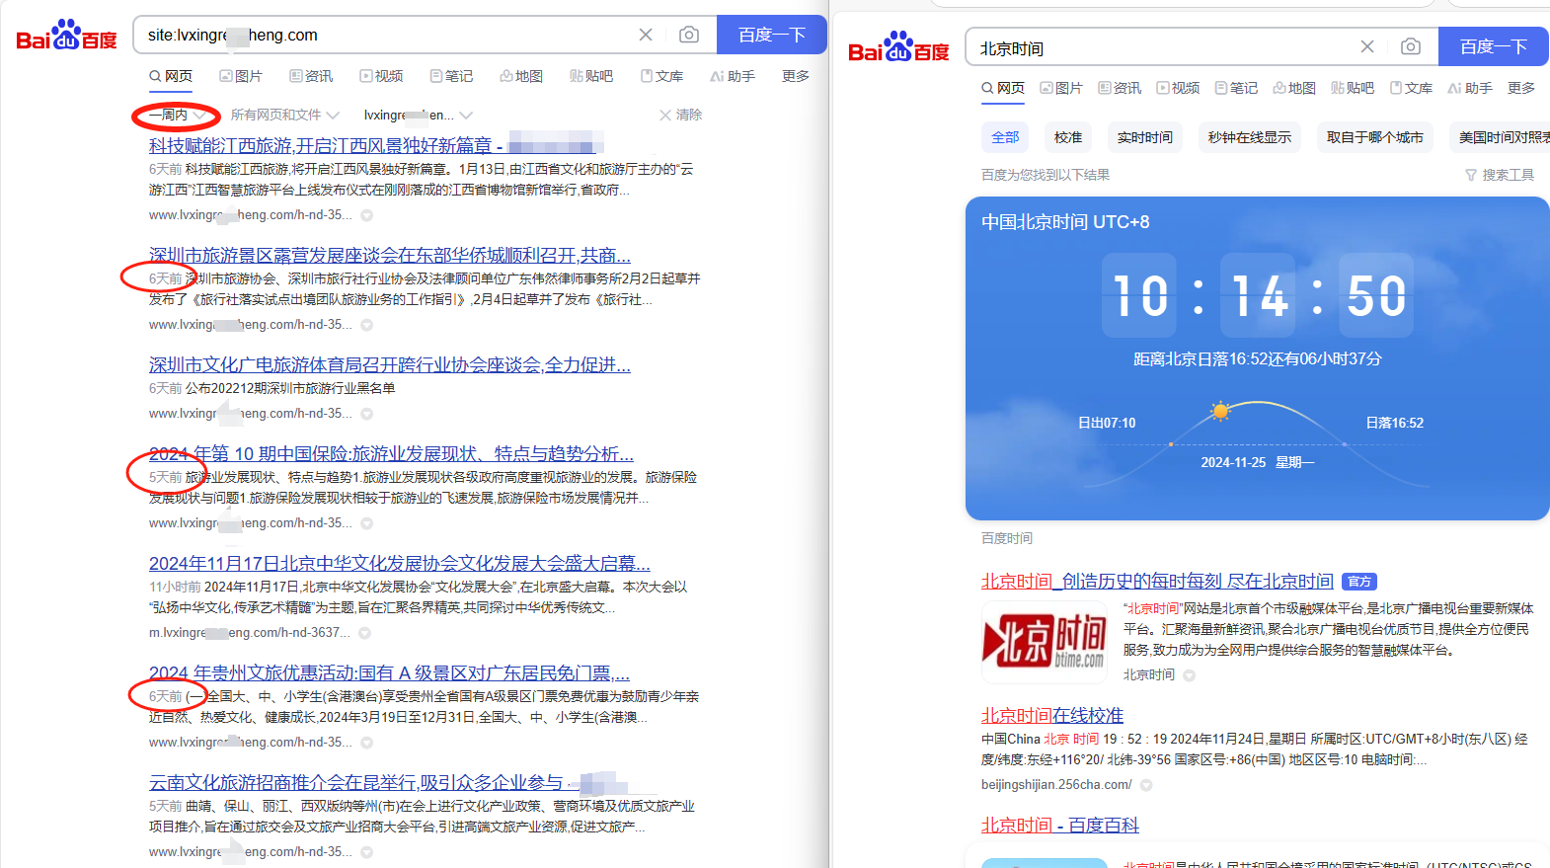Open result 深圳市文化广电旅游体育局召开跨行业协会座谈会
Viewport: 1550px width, 868px height.
(390, 365)
